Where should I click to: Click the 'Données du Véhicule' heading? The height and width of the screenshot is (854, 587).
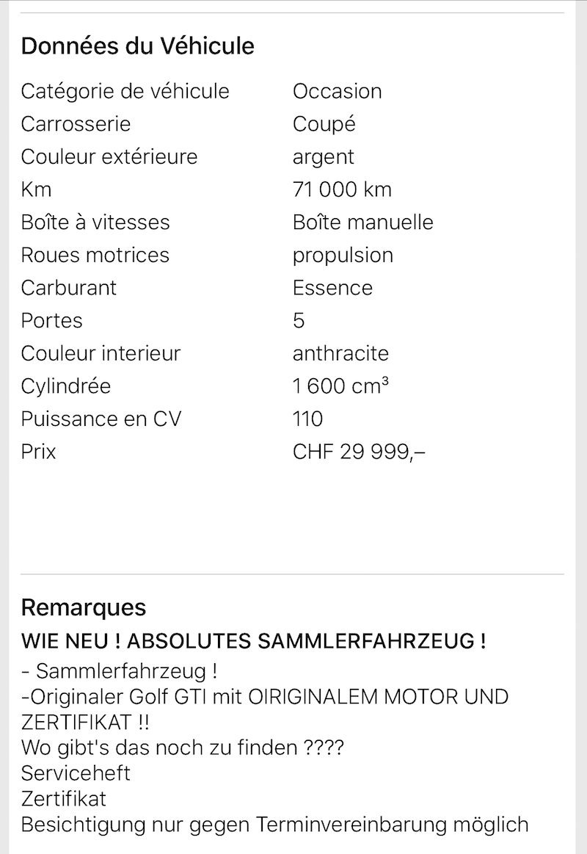[x=138, y=46]
